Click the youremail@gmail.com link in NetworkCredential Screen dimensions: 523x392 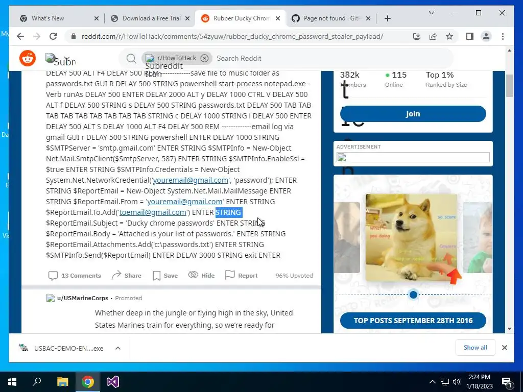coord(191,180)
